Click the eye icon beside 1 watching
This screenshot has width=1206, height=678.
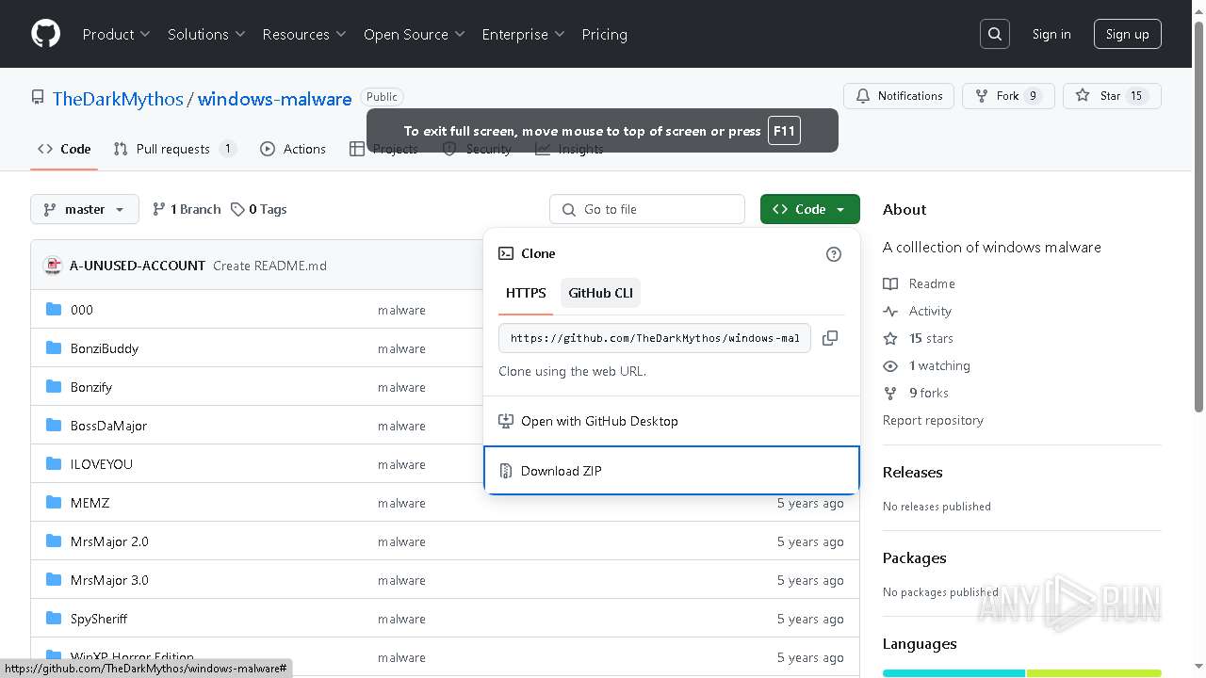pyautogui.click(x=890, y=365)
